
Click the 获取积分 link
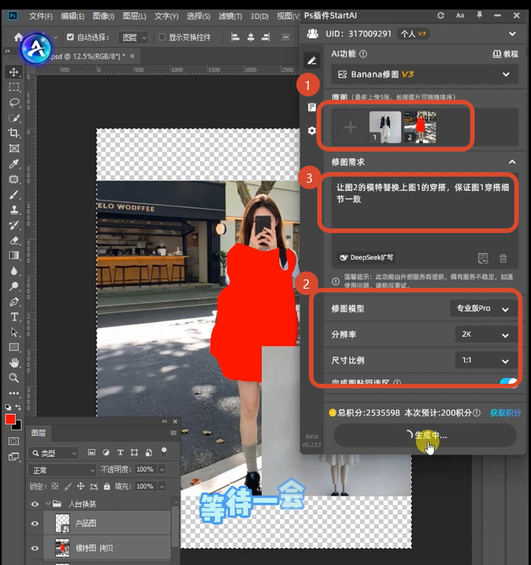(x=505, y=413)
